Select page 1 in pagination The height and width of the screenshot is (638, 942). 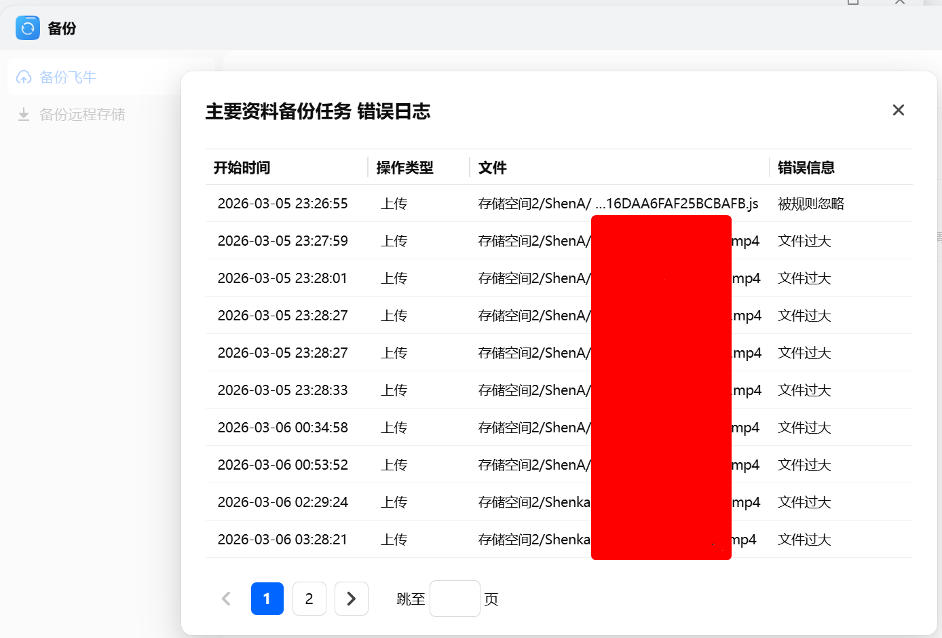[267, 598]
